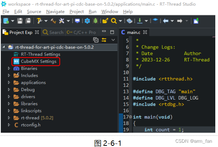The image size is (218, 147).
Task: Expand the Debug folder
Action: click(9, 90)
